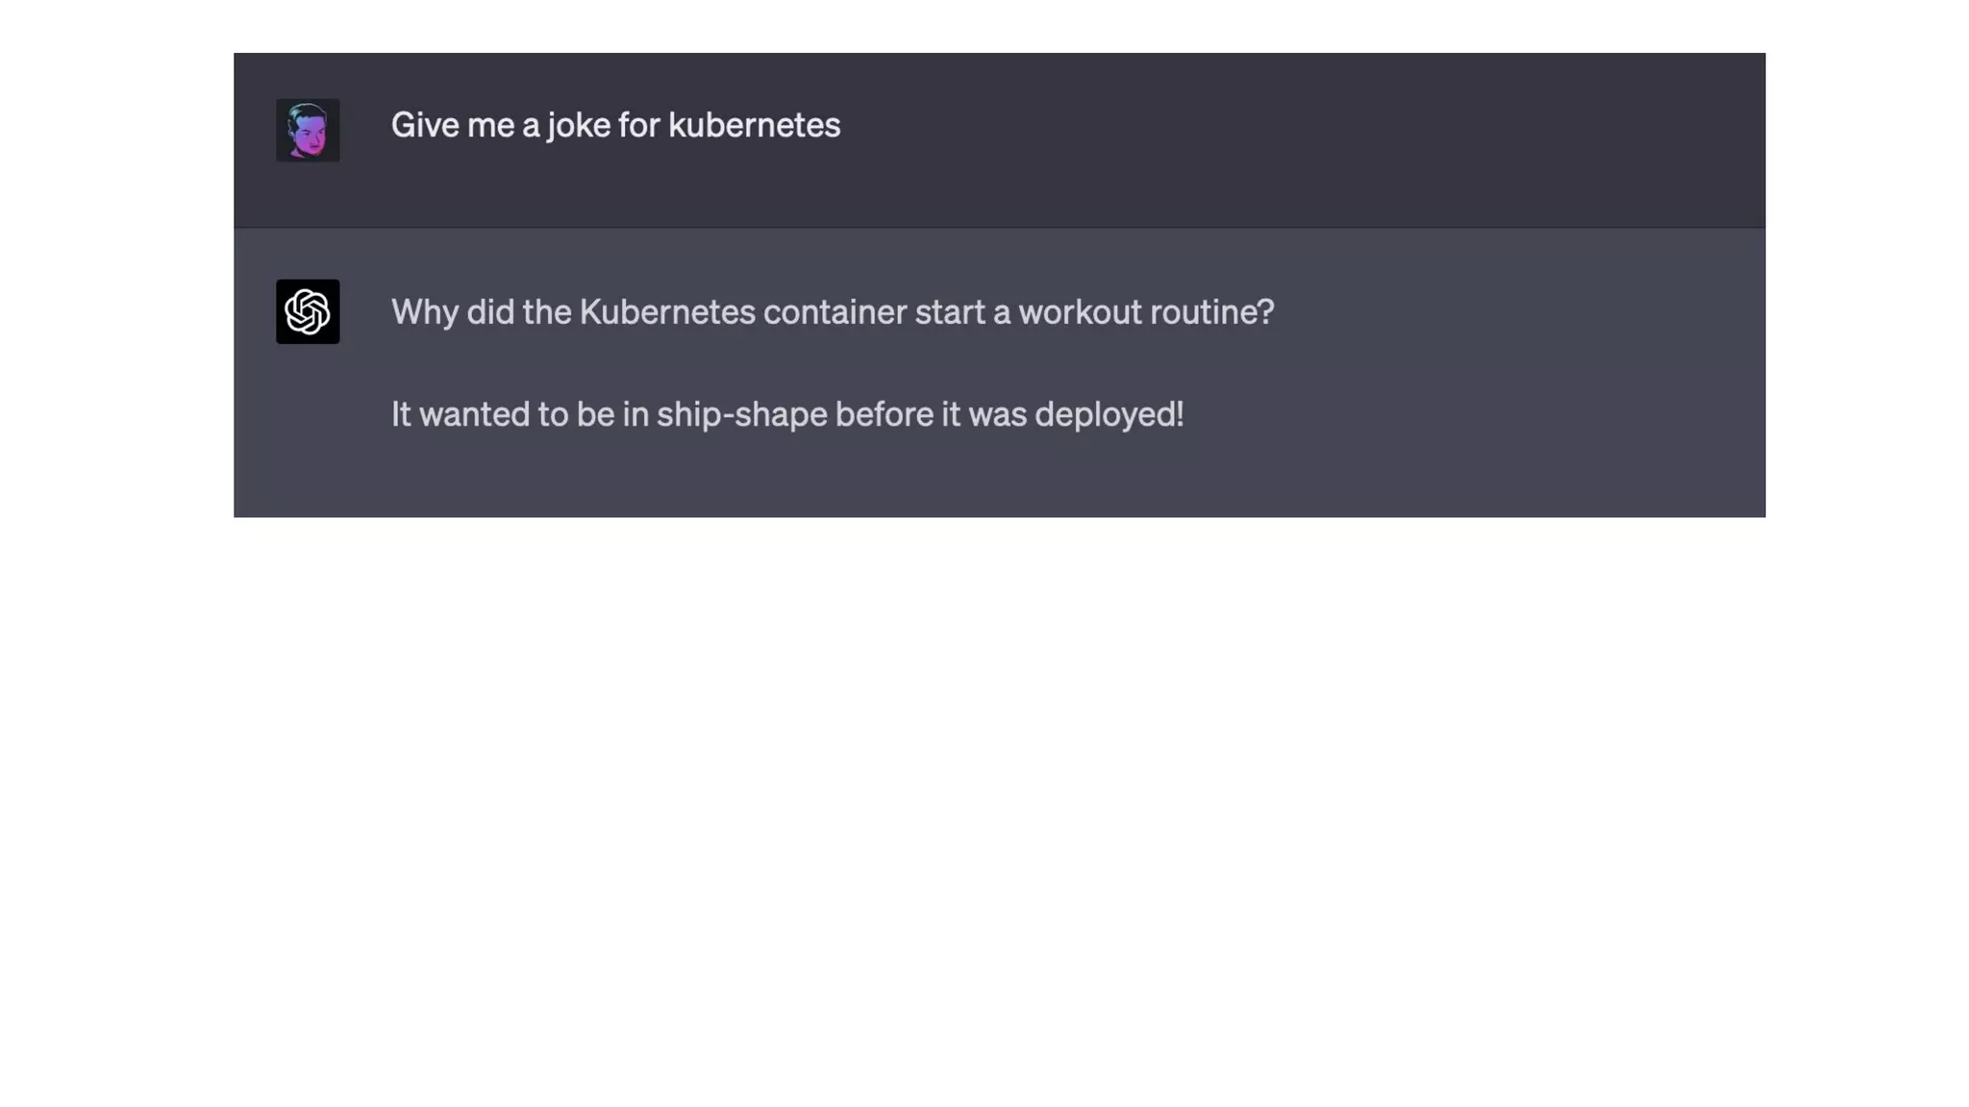Image resolution: width=1969 pixels, height=1107 pixels.
Task: Click the word 'wanted' in the punchline
Action: 474,414
